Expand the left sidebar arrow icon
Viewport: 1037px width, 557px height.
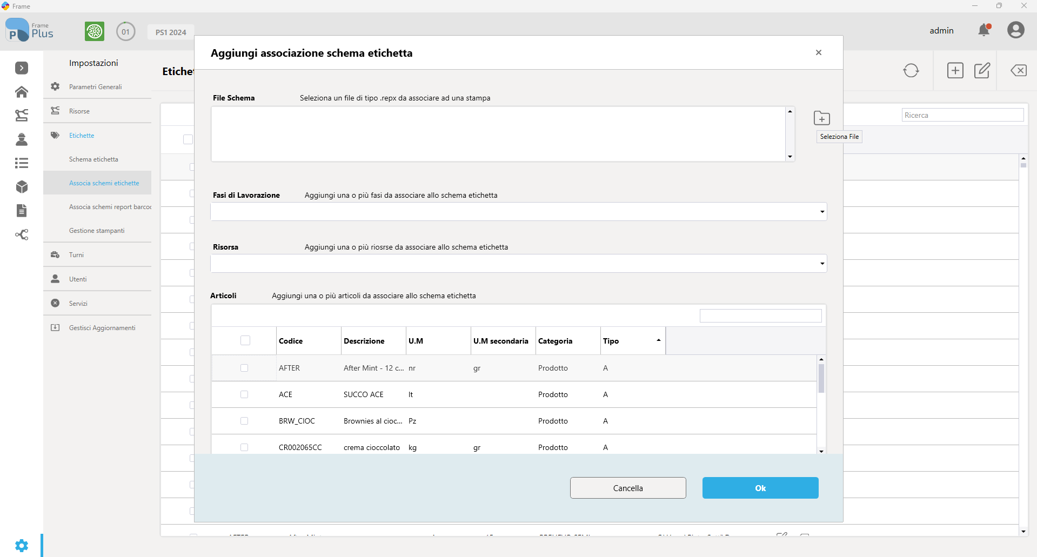pos(22,68)
